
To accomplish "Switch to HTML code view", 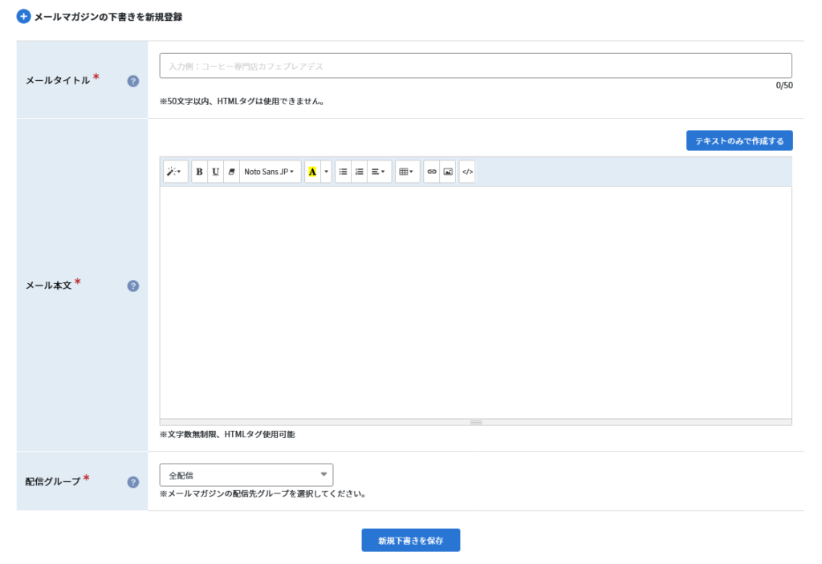I will click(467, 172).
